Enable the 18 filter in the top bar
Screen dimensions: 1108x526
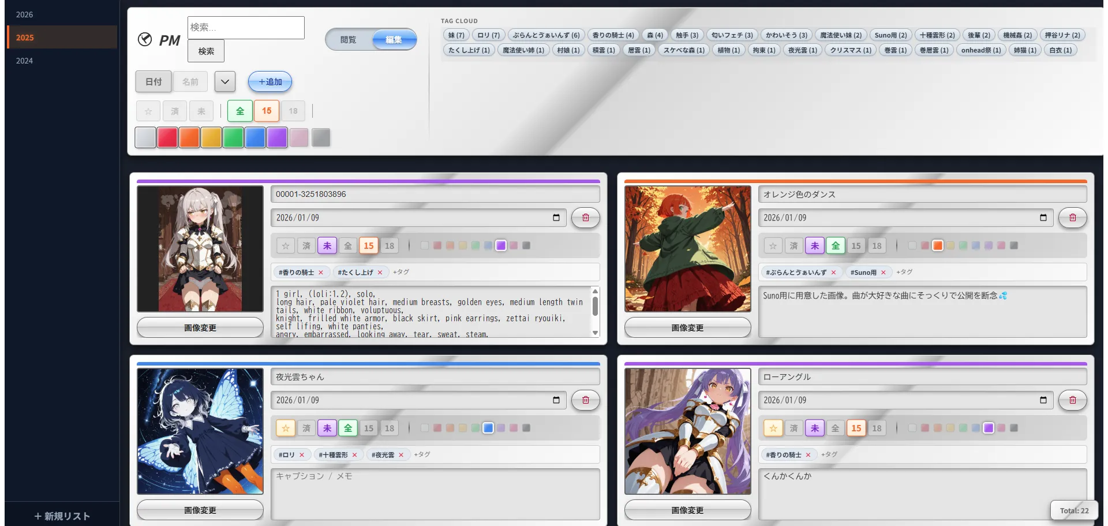point(293,111)
